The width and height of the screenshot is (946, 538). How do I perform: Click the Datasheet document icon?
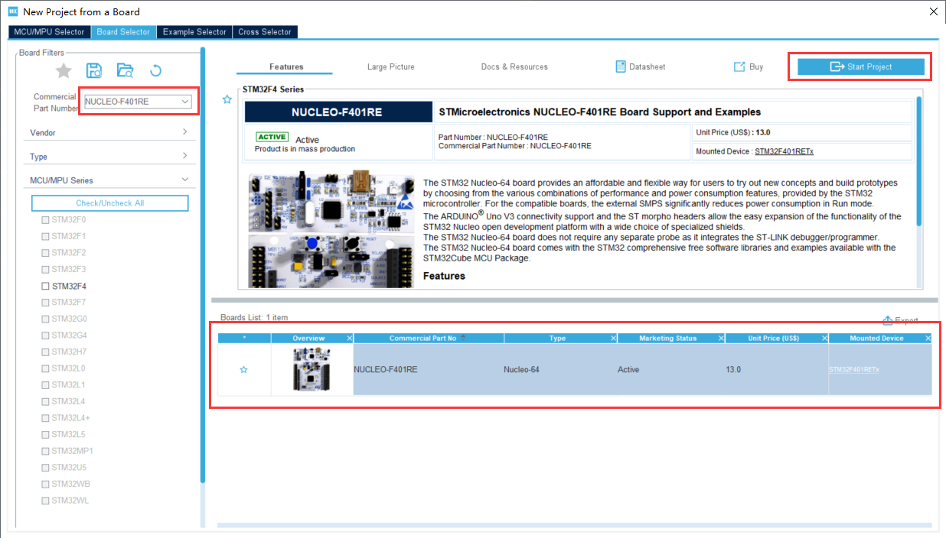621,66
